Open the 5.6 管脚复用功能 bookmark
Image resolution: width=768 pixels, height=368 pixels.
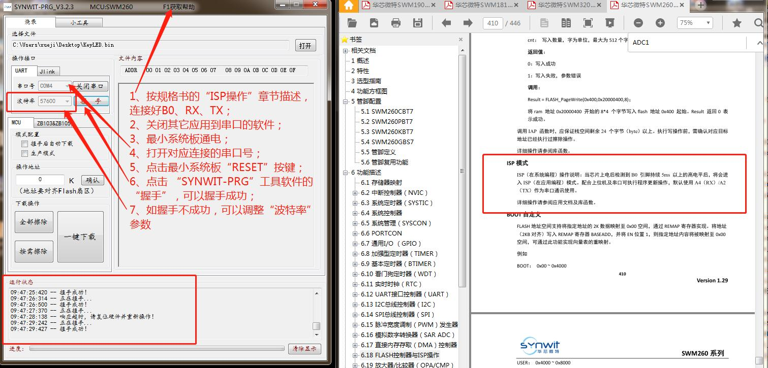(384, 162)
